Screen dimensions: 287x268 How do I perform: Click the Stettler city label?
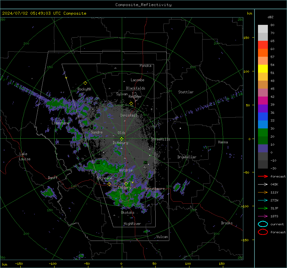(186, 92)
